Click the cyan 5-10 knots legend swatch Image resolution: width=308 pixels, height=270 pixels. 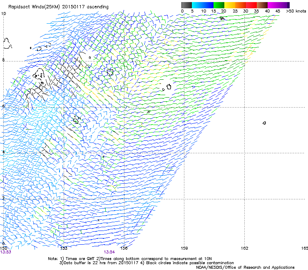(x=197, y=5)
